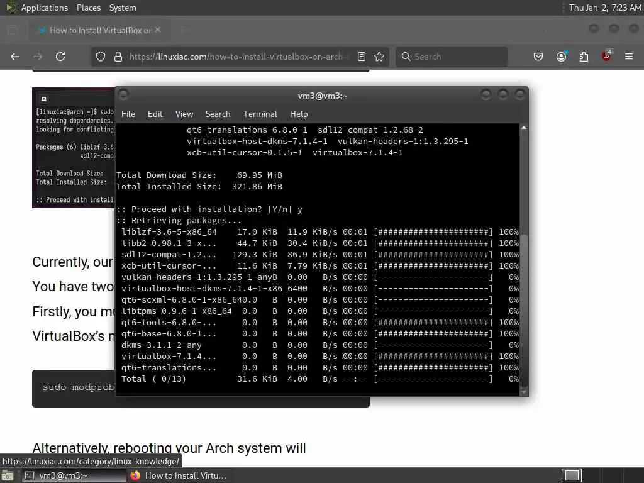Click 'qt6-tools-6.8.0-...' row in terminal
Screen dimensions: 644x483
pyautogui.click(x=319, y=323)
